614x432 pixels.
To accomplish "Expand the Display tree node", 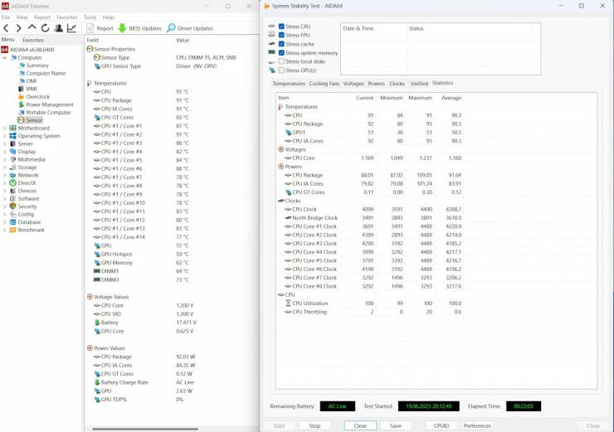I will tap(5, 152).
